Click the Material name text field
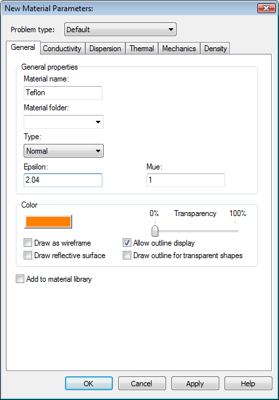This screenshot has height=400, width=279. point(63,93)
